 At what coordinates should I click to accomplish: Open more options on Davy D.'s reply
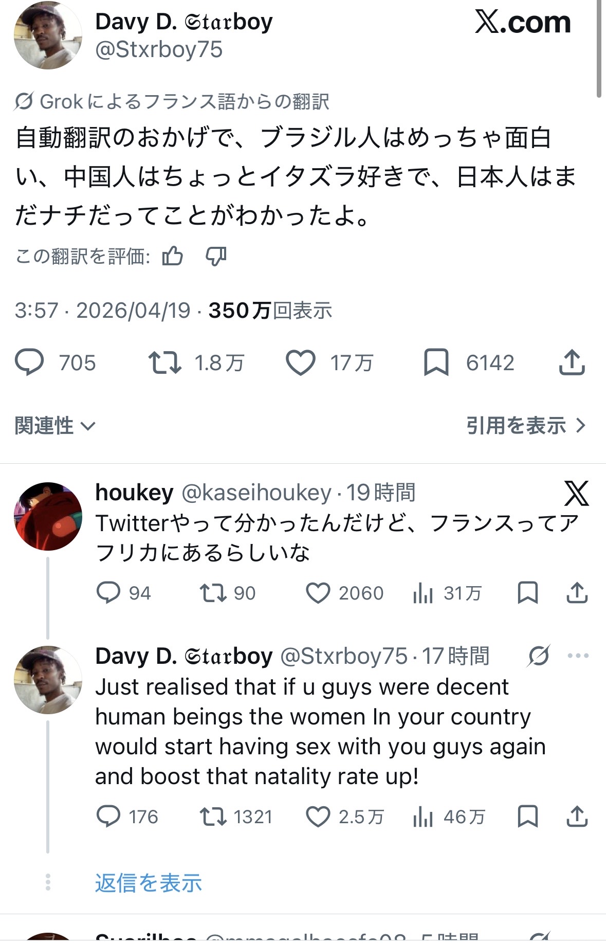[578, 656]
